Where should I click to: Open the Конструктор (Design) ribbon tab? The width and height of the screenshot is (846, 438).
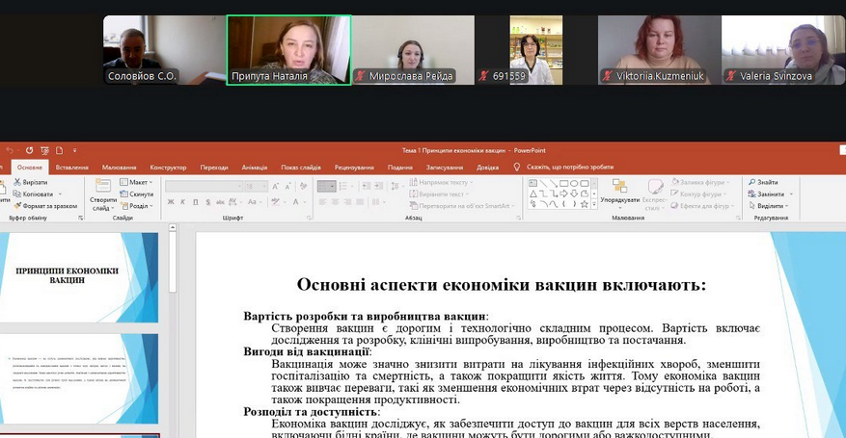(168, 167)
